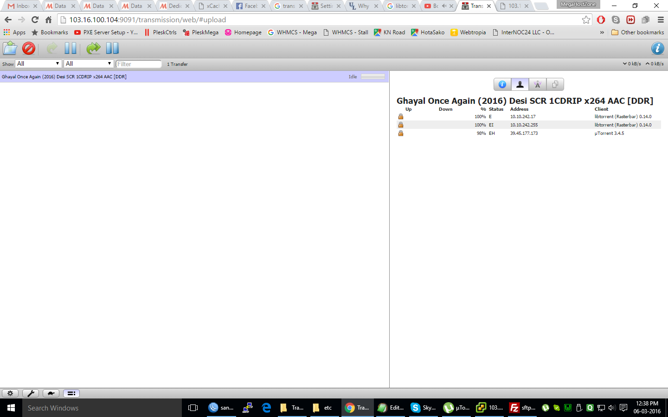Pause all torrents
The height and width of the screenshot is (417, 668).
[112, 48]
